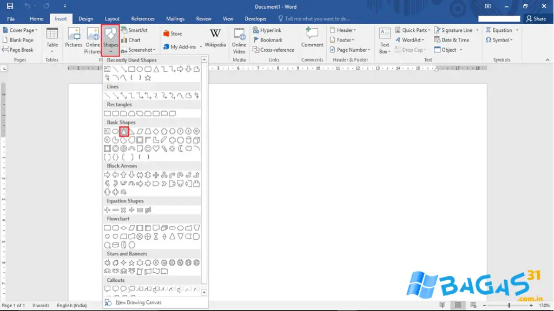The width and height of the screenshot is (554, 311).
Task: Open the Mailings tab
Action: [x=175, y=18]
